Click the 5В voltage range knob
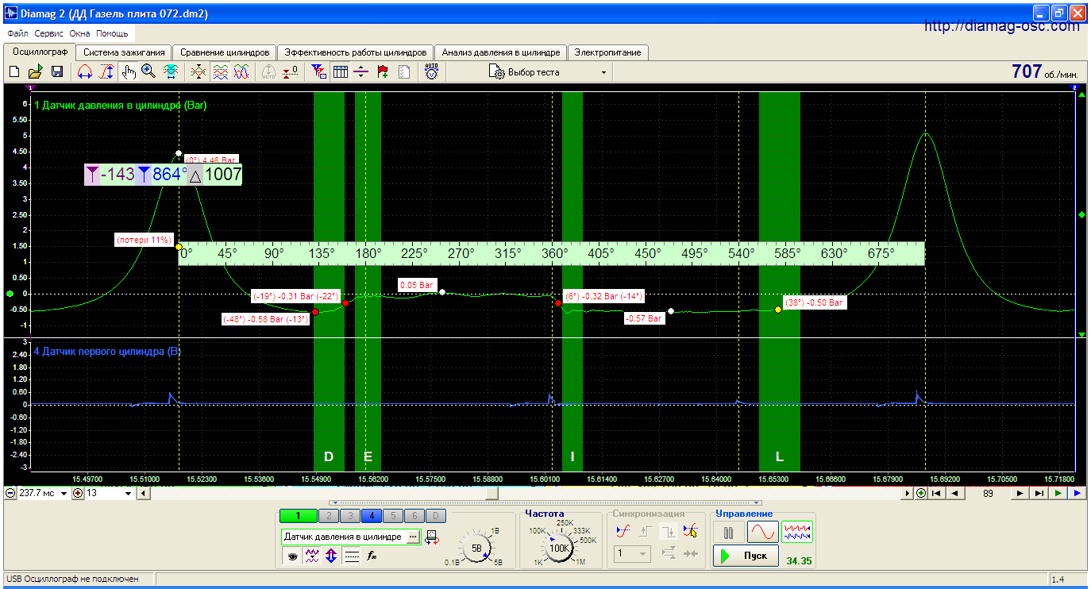Image resolution: width=1091 pixels, height=589 pixels. [476, 548]
